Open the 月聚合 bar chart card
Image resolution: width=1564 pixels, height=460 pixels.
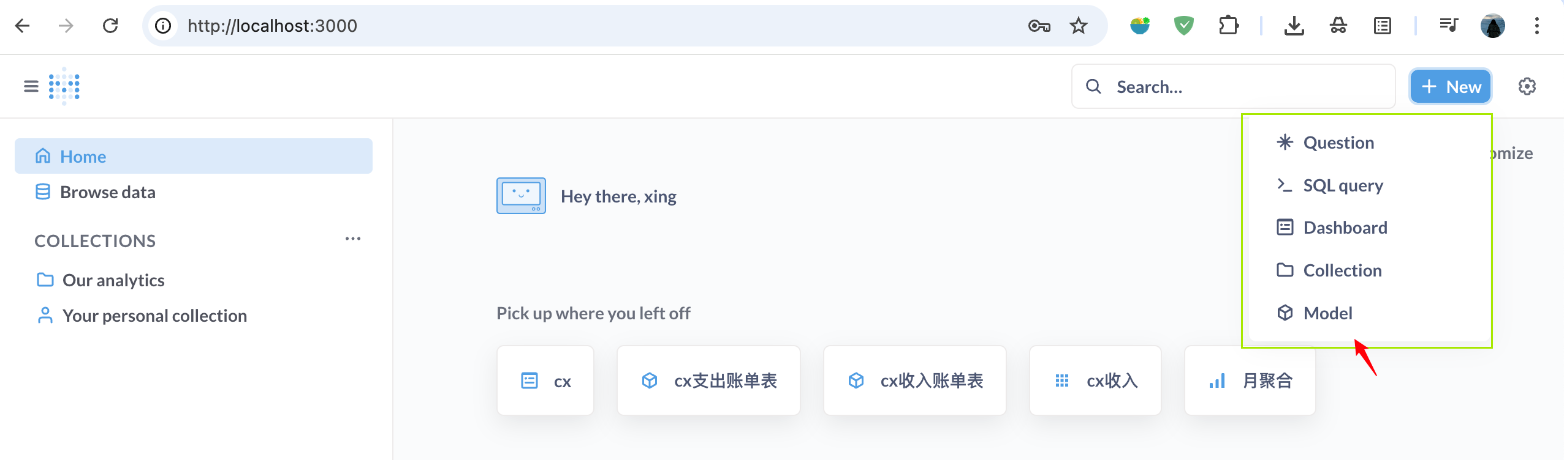(1250, 380)
